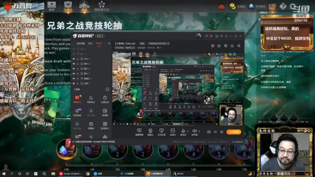Switch to the 我的场景 scene tab
Image resolution: width=315 pixels, height=177 pixels.
point(81,43)
